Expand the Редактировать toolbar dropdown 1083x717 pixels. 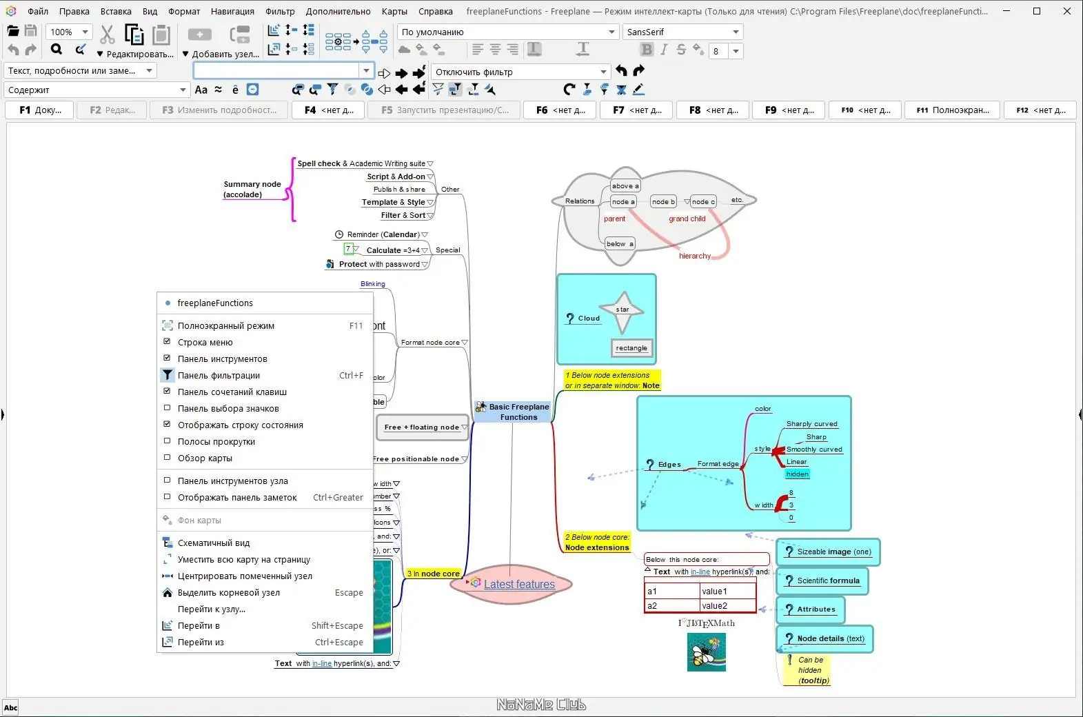tap(134, 54)
